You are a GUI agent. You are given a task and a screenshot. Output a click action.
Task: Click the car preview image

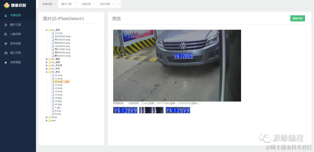click(177, 66)
